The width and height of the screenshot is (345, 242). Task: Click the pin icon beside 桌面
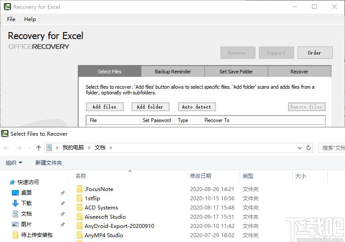(x=63, y=193)
